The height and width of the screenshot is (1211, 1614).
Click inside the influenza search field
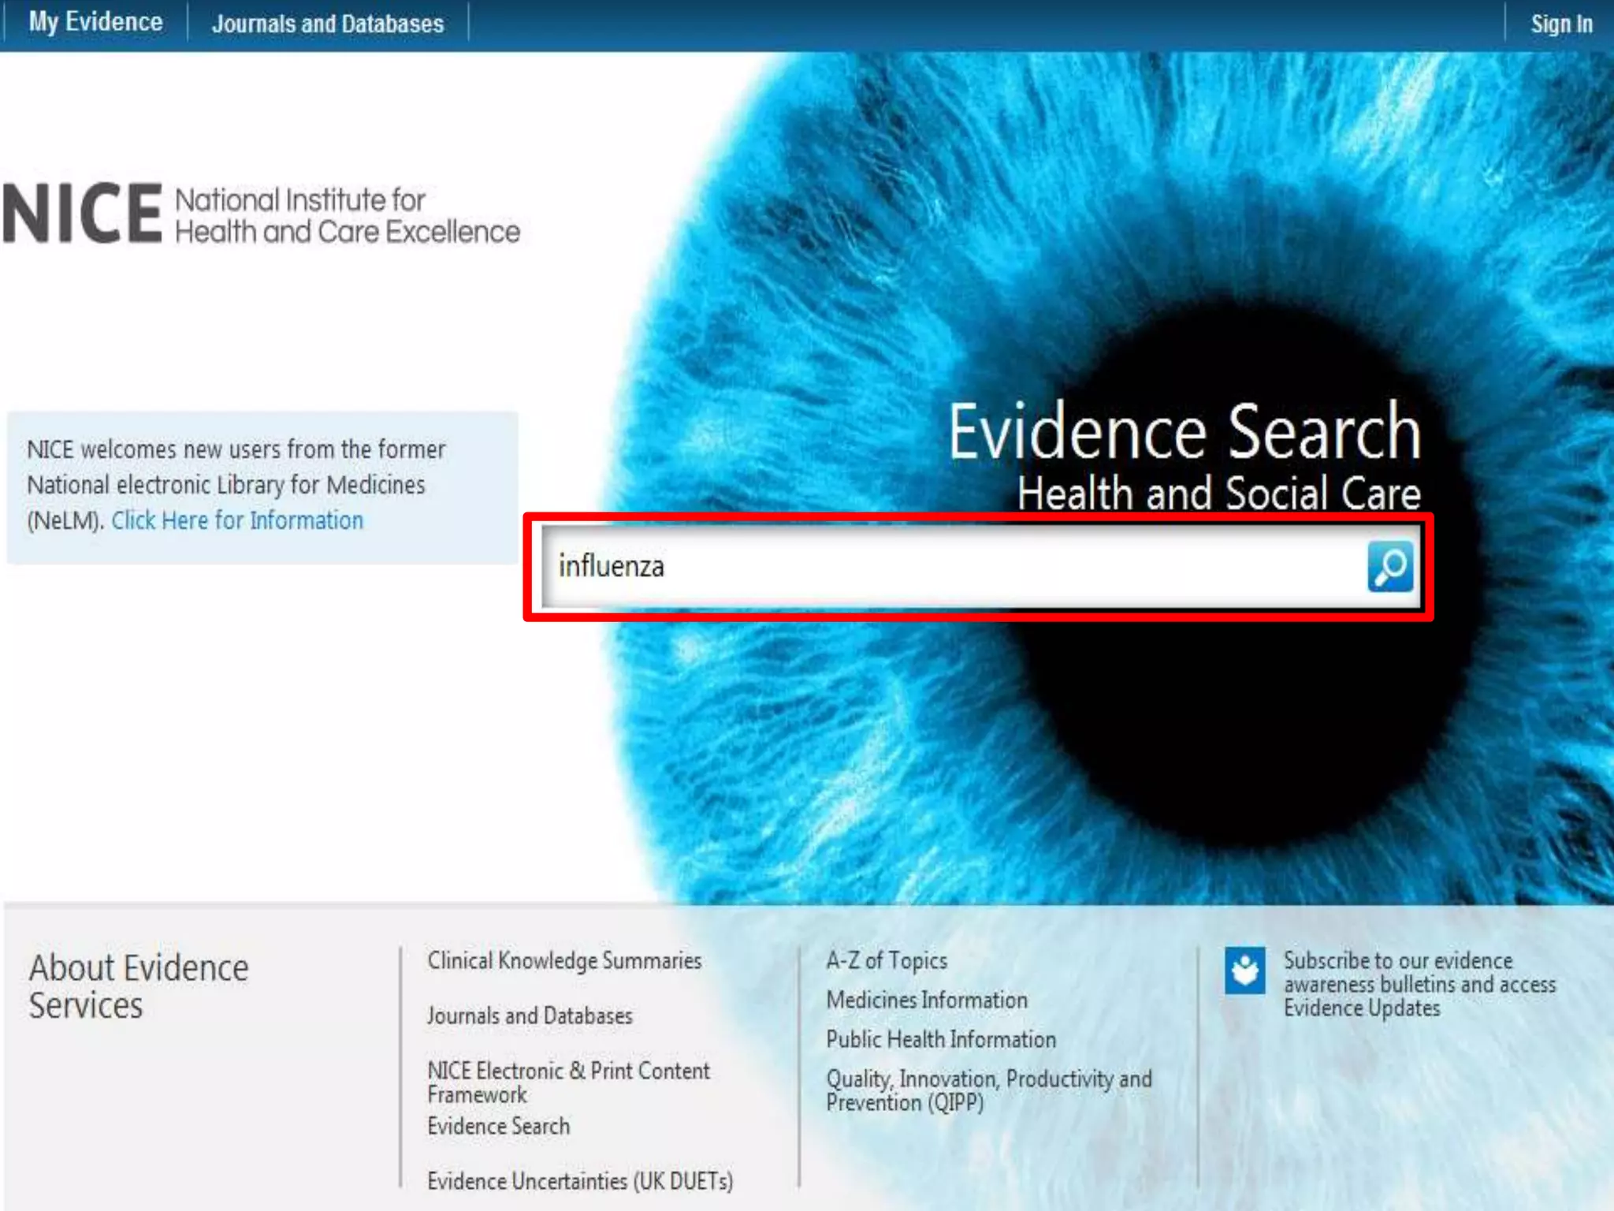tap(946, 566)
